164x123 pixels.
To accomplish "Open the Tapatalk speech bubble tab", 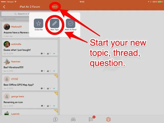I will click(x=56, y=119).
